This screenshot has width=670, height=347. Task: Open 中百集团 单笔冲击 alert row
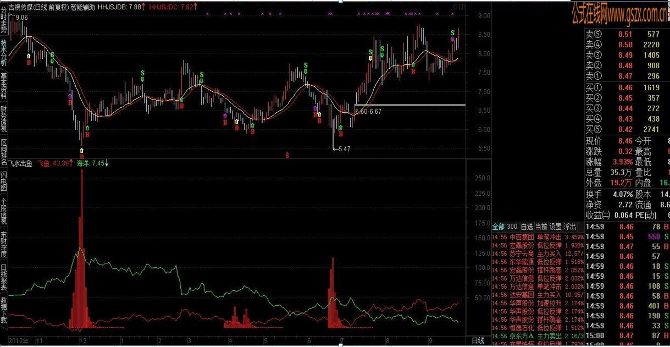pos(538,237)
